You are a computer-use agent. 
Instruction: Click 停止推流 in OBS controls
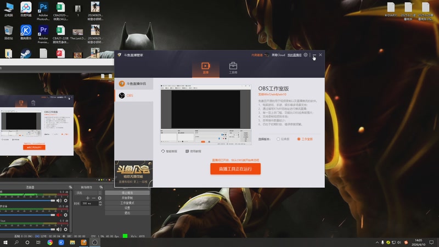pos(127,193)
